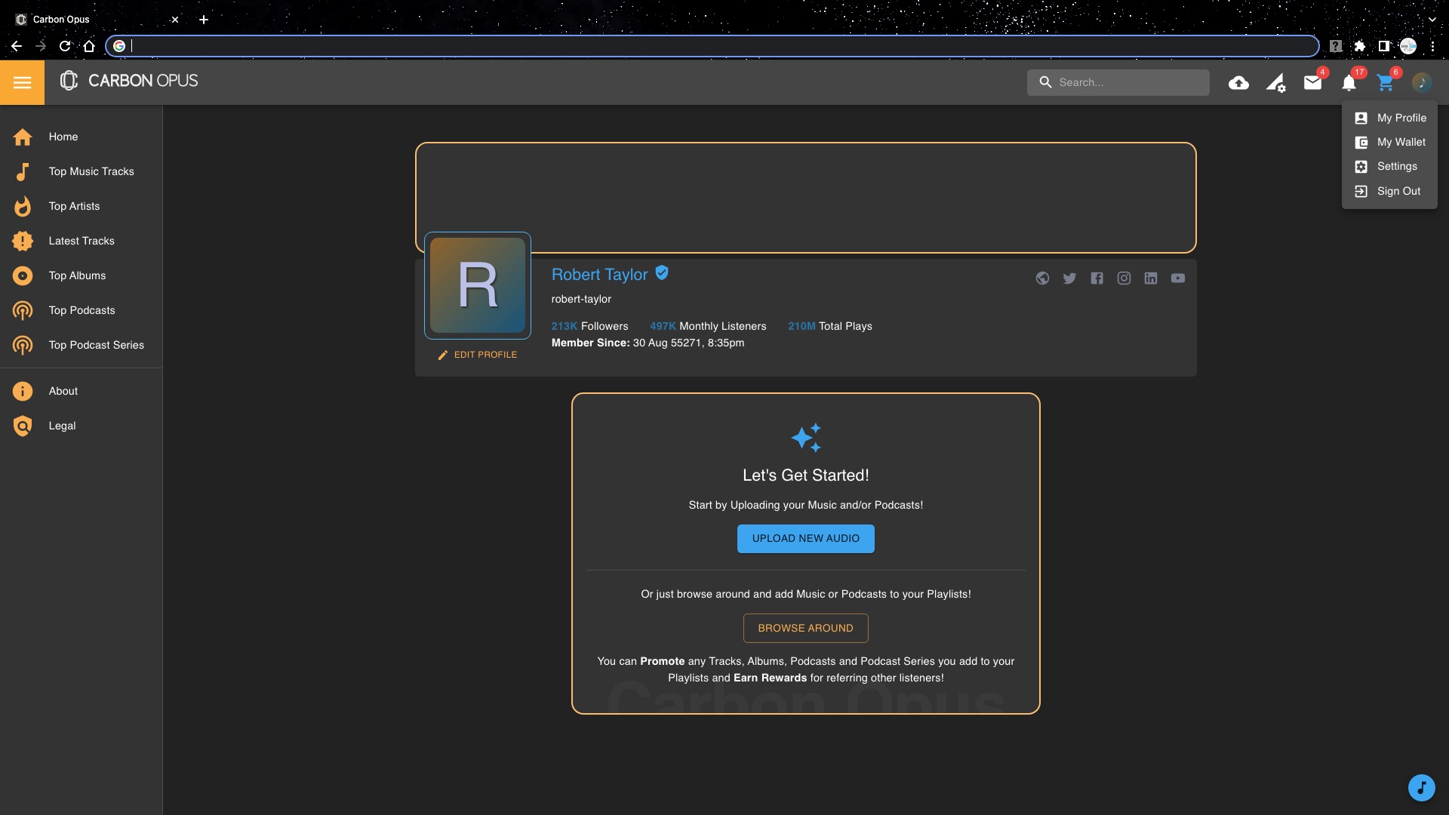The width and height of the screenshot is (1449, 815).
Task: Click the LinkedIn profile icon
Action: click(x=1150, y=278)
